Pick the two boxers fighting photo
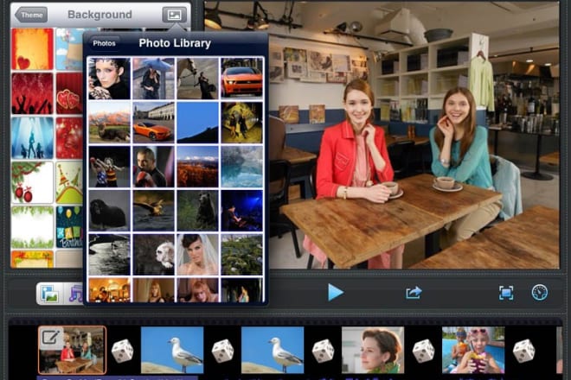 pyautogui.click(x=109, y=167)
